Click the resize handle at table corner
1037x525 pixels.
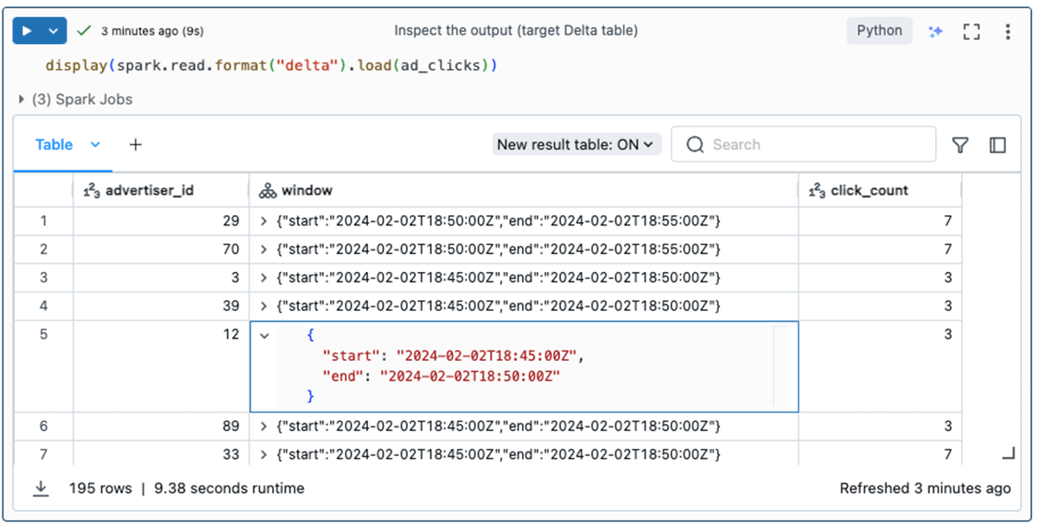[x=1008, y=453]
